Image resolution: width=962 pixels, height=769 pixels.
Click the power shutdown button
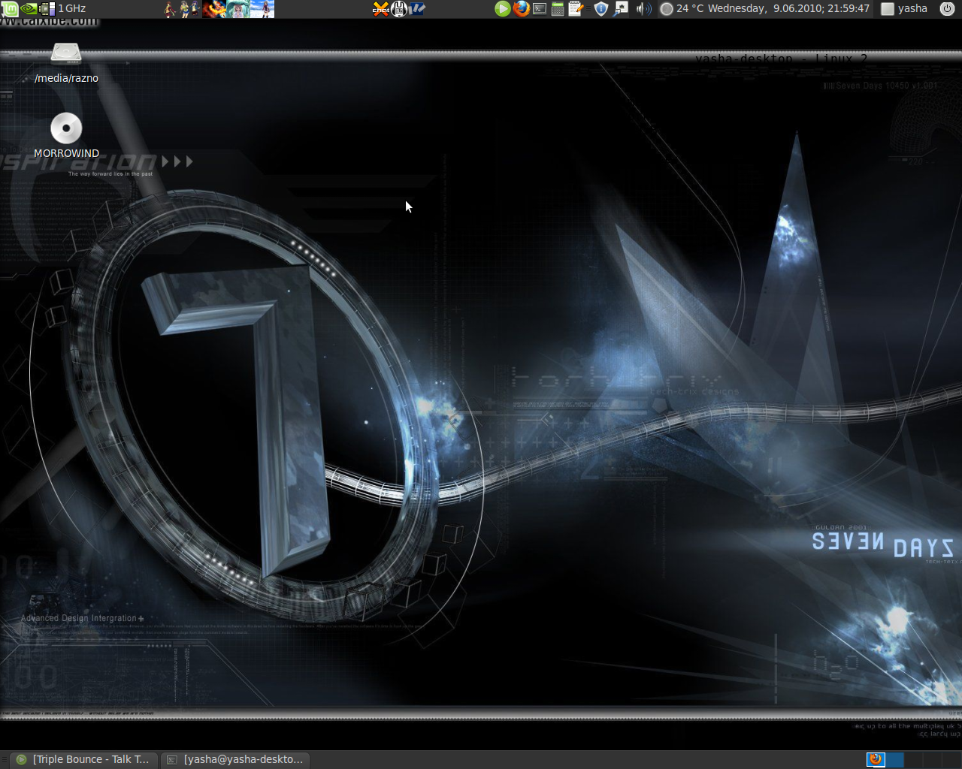(947, 9)
